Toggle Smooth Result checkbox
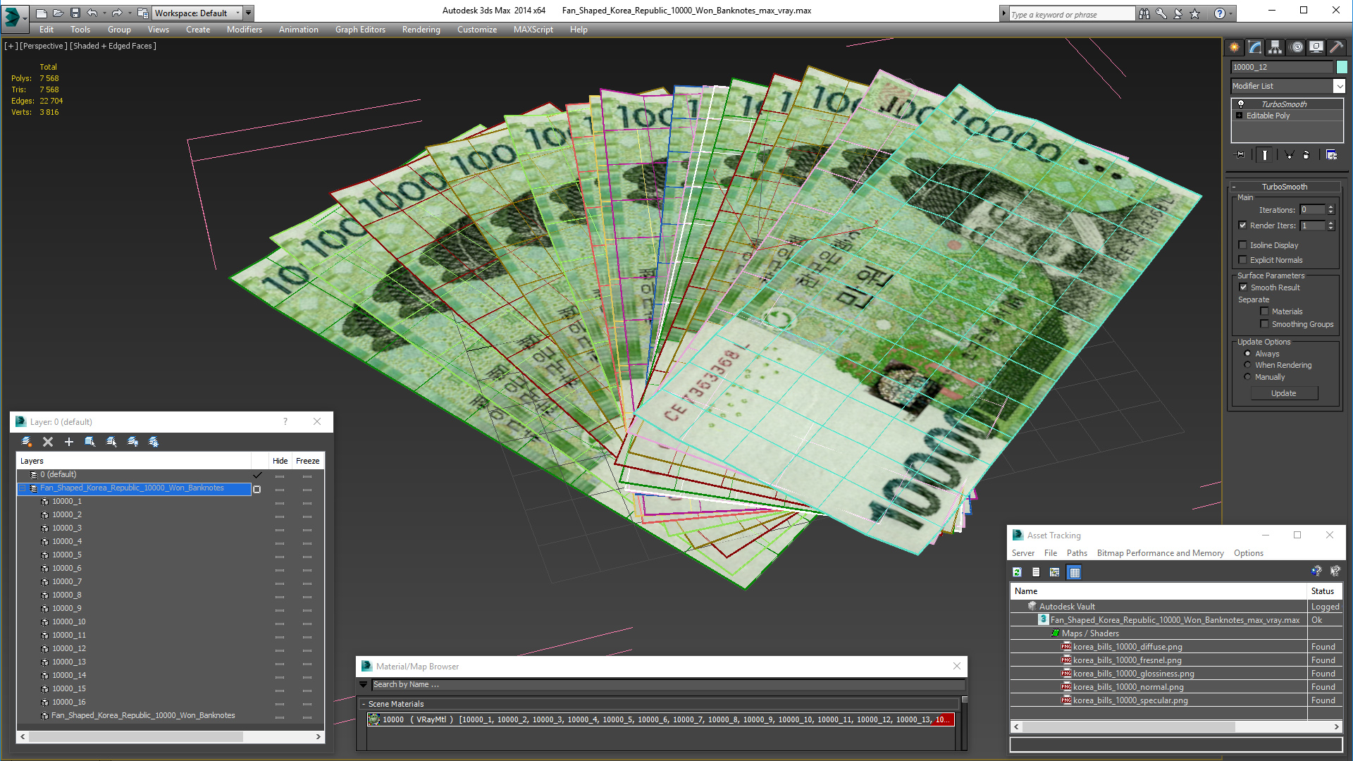 click(x=1244, y=287)
